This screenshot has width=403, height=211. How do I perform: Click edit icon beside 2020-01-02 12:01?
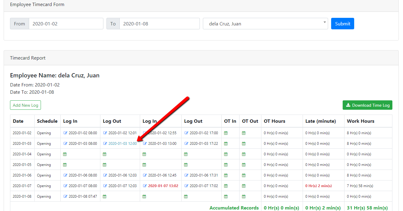[105, 133]
